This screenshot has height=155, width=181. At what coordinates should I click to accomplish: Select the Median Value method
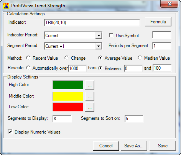point(140,58)
